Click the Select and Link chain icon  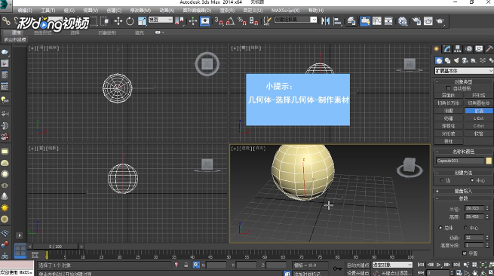tap(6, 21)
